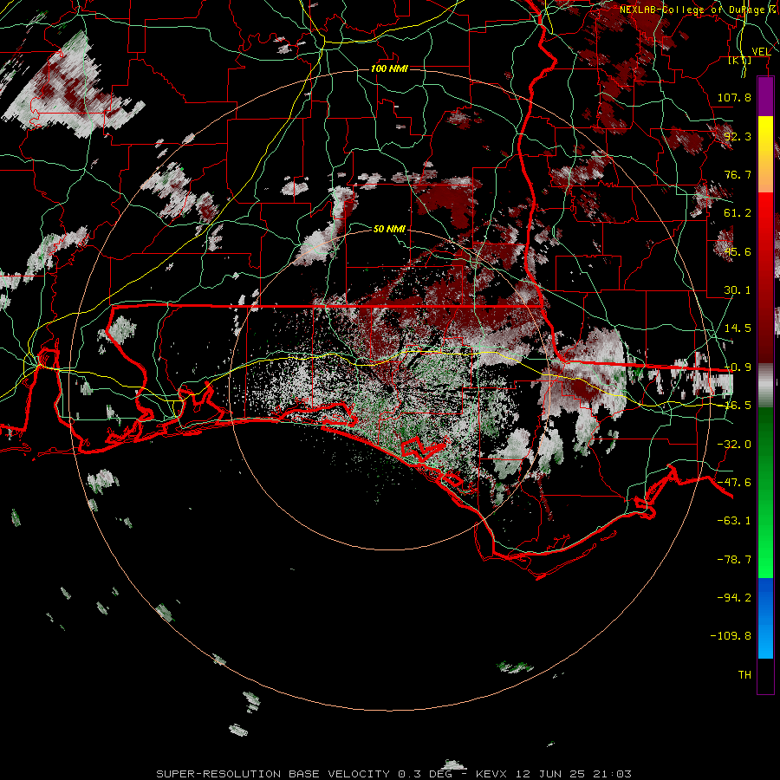Click the -78.7 velocity scale value
Image resolution: width=780 pixels, height=780 pixels.
tap(734, 560)
